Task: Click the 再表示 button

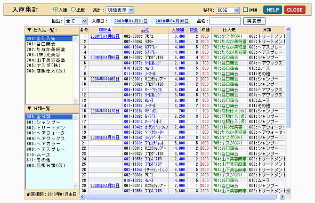Action: point(254,21)
